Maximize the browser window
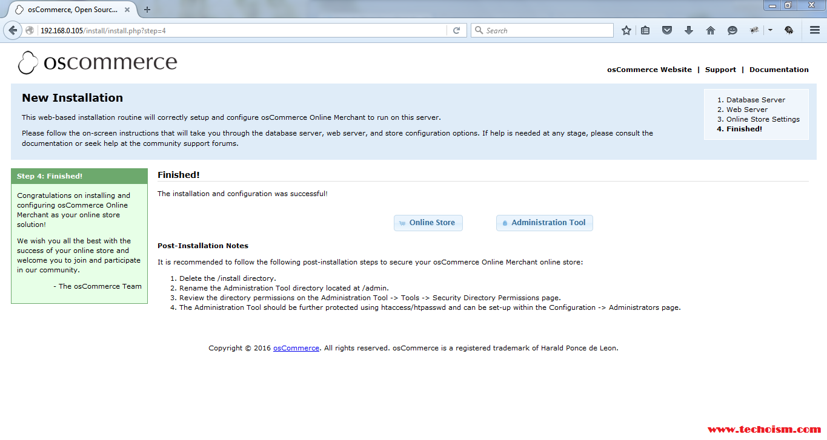The height and width of the screenshot is (440, 827). click(x=788, y=5)
